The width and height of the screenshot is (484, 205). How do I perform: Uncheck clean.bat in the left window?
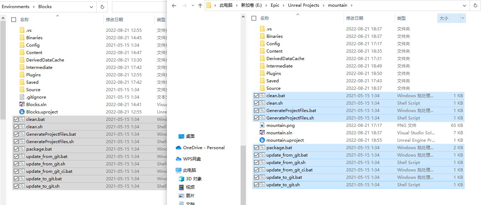16,119
